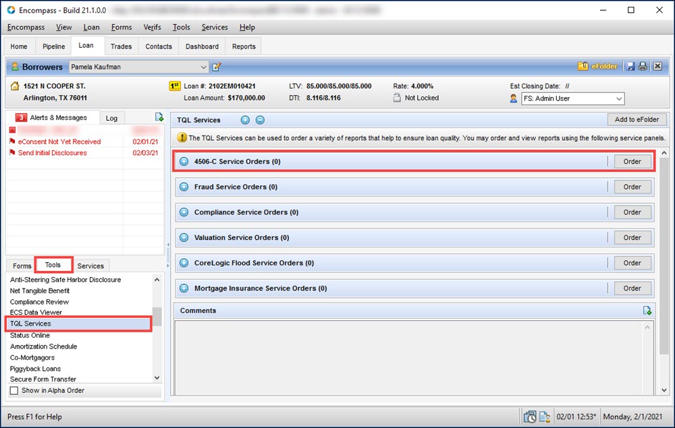The image size is (675, 428).
Task: Open Send Initial Disclosures alert
Action: coord(52,152)
